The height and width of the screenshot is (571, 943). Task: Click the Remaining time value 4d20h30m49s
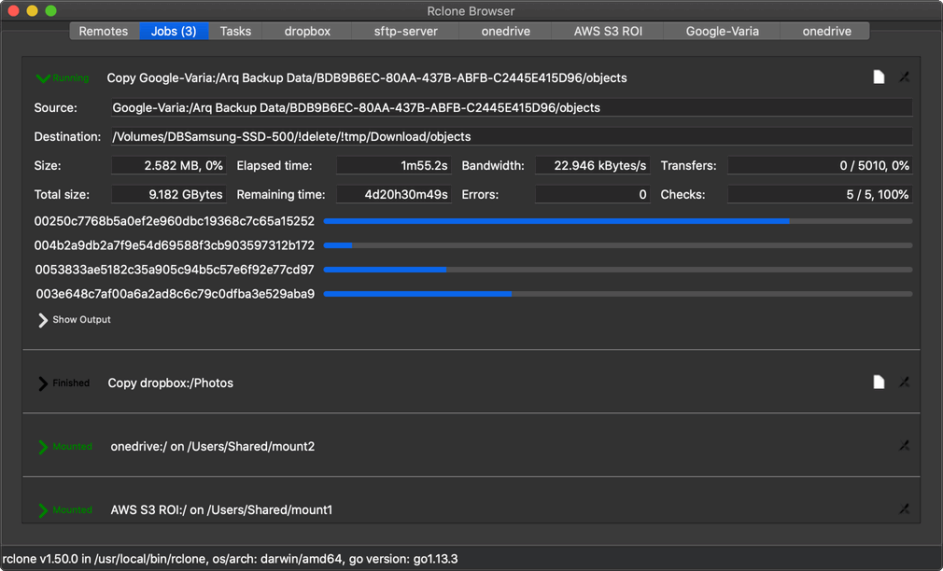394,194
